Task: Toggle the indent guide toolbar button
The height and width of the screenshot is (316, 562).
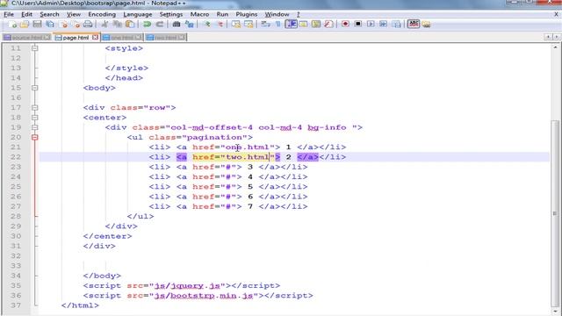Action: [x=291, y=25]
